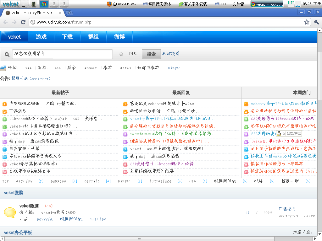Screen dimensions: 322x241
Task: Open the veket微脑 category heading
Action: pos(14,193)
